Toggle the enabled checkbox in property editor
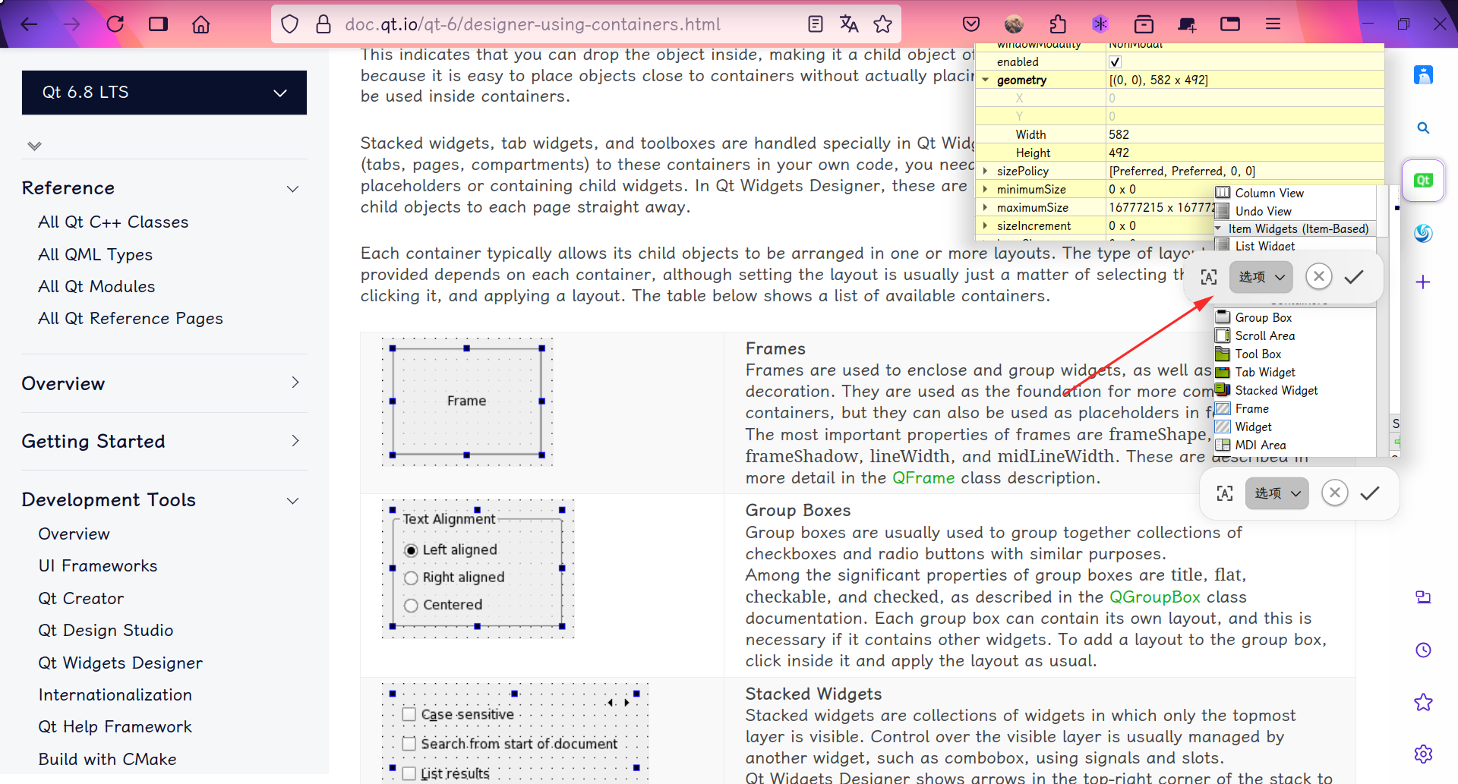 [1115, 62]
